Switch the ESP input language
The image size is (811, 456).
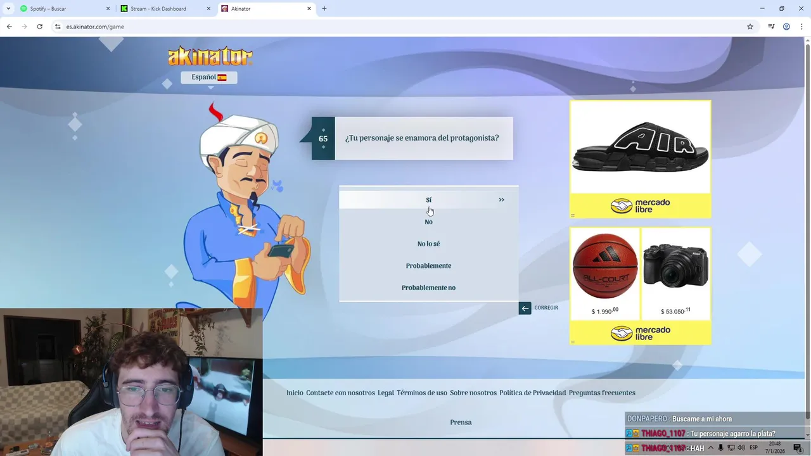(x=754, y=448)
